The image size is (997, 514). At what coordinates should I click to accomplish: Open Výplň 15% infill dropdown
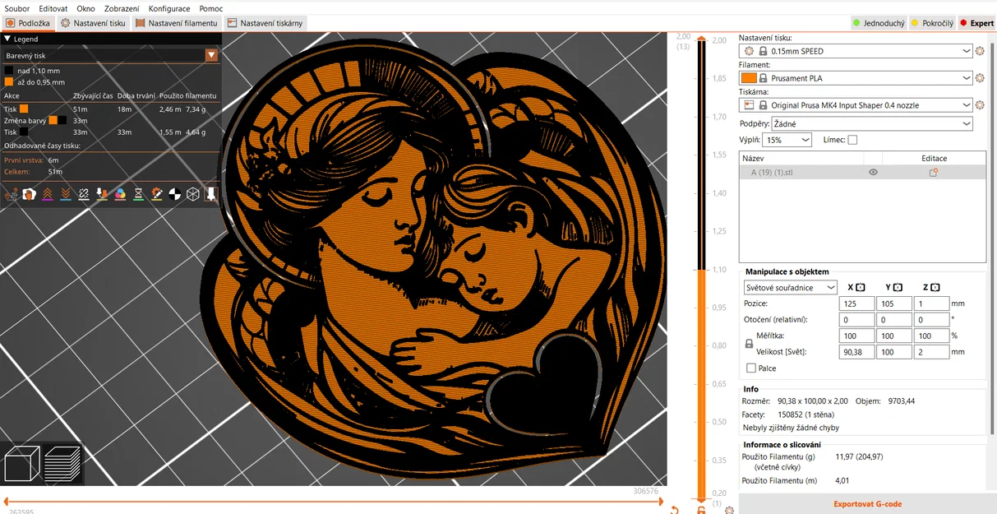click(787, 140)
